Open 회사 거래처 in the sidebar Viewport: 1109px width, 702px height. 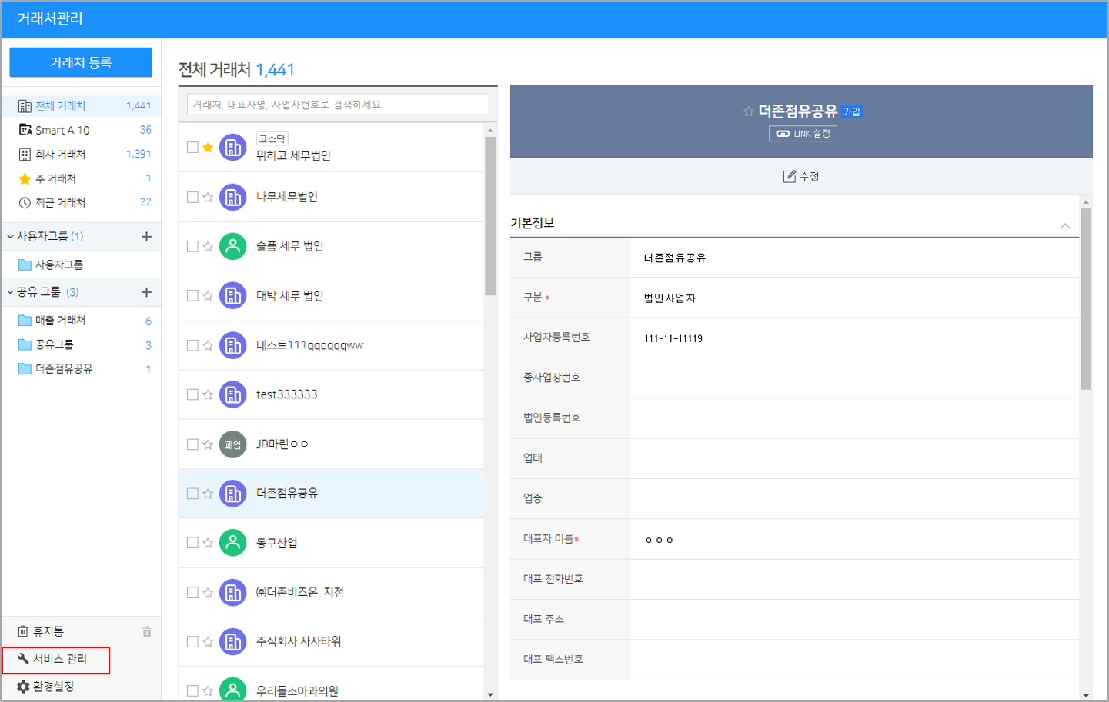(x=60, y=155)
